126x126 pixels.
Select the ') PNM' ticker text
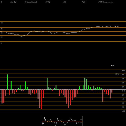(x=83, y=2)
